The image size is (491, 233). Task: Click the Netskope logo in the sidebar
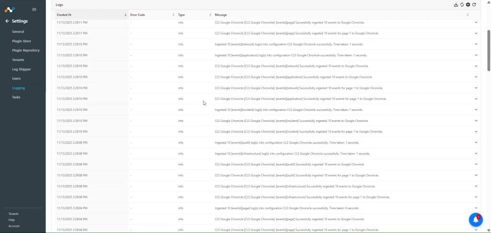pyautogui.click(x=10, y=10)
